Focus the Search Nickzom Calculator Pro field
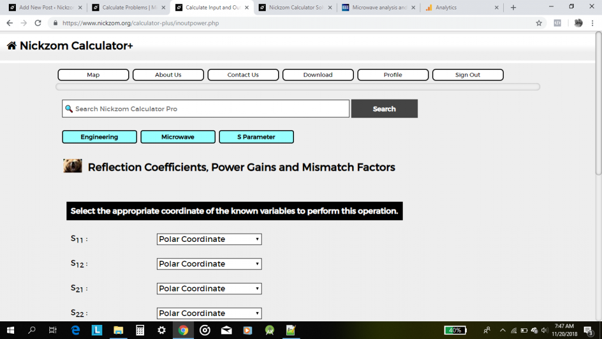This screenshot has height=339, width=602. pyautogui.click(x=206, y=109)
